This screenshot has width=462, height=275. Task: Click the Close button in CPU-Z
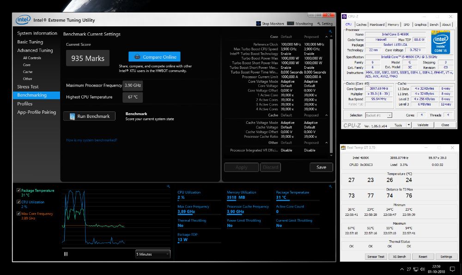445,125
